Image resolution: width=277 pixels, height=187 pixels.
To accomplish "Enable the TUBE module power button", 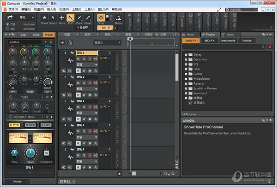I will pos(47,97).
